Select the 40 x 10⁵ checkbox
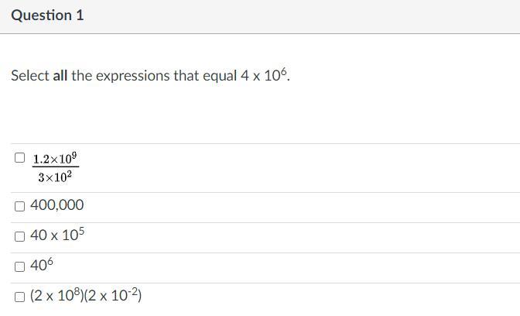Image resolution: width=520 pixels, height=316 pixels. click(19, 236)
